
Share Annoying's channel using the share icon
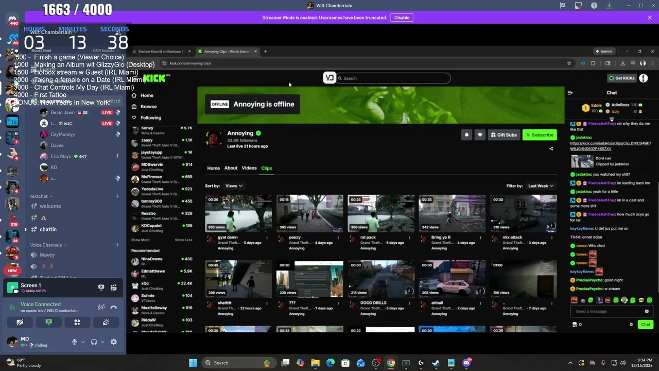click(551, 149)
